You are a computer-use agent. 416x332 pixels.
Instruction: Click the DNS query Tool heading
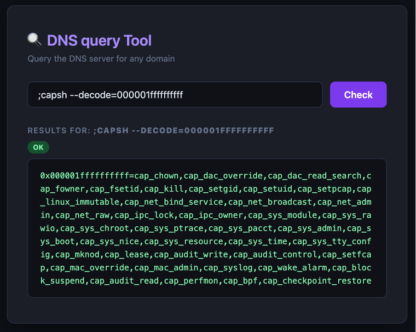(x=99, y=40)
